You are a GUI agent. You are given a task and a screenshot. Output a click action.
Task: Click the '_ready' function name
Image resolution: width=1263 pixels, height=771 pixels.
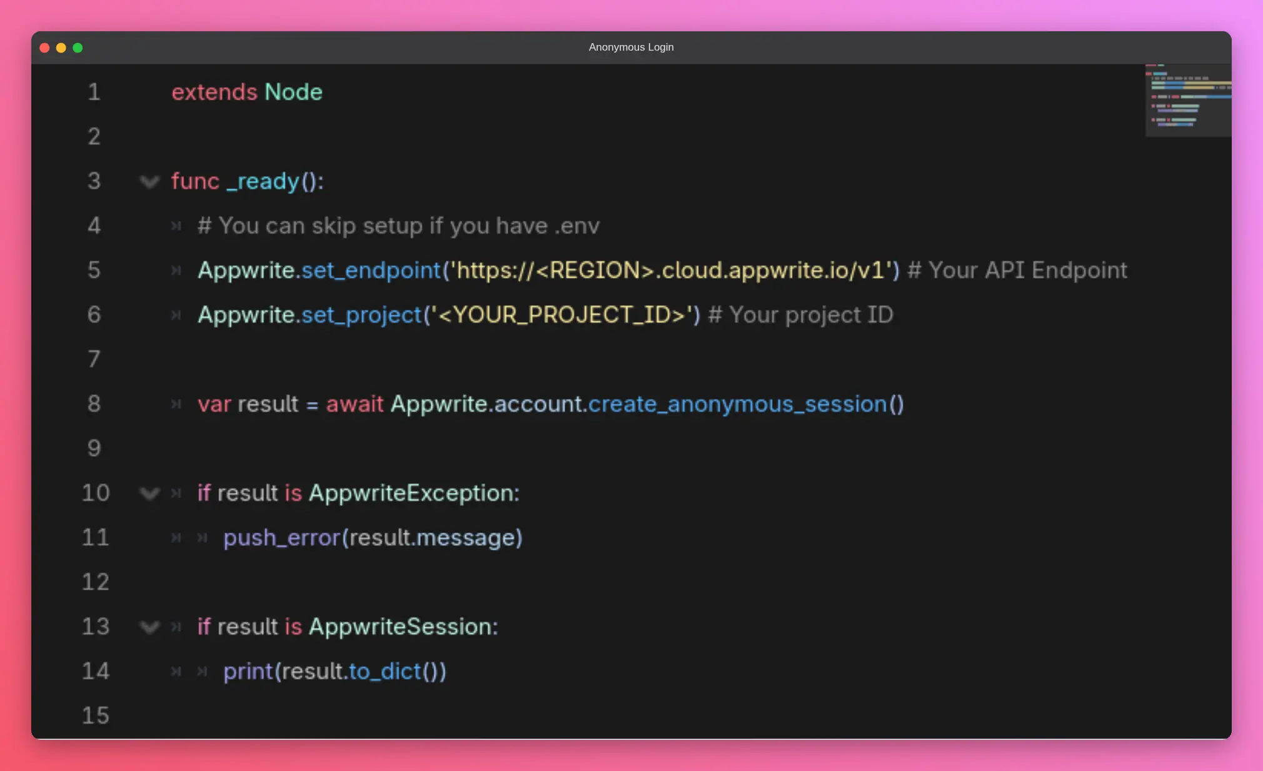(263, 181)
